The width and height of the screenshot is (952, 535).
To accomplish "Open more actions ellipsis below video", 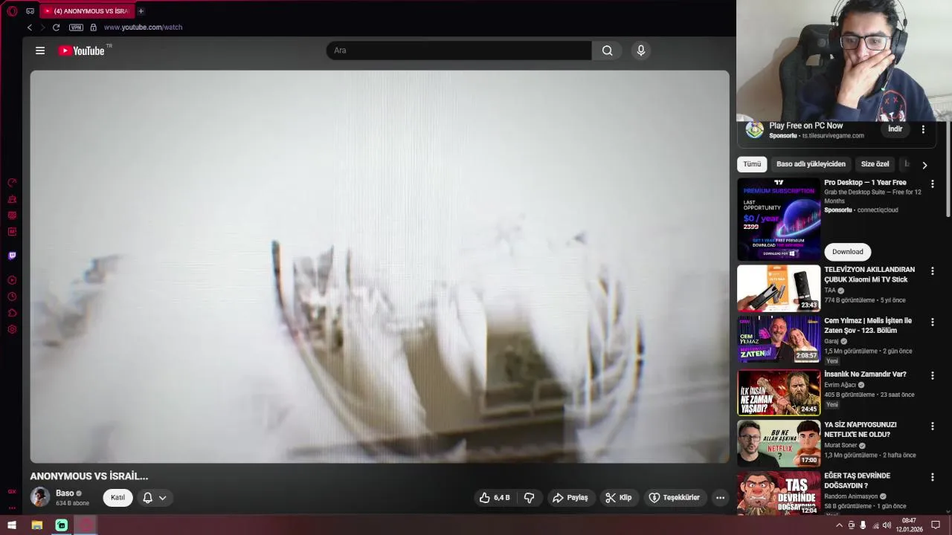I will (x=719, y=498).
